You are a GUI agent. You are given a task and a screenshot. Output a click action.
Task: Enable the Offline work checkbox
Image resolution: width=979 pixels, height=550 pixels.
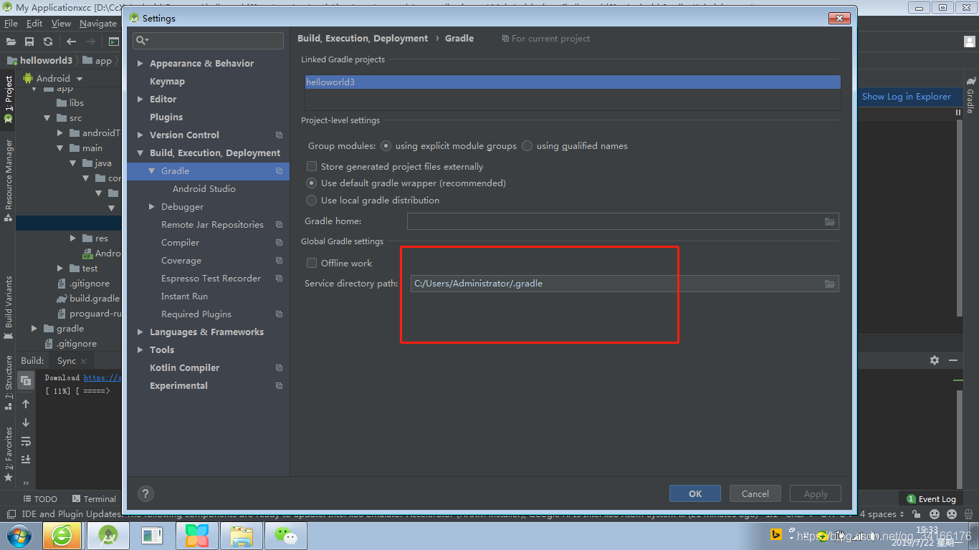(x=312, y=264)
